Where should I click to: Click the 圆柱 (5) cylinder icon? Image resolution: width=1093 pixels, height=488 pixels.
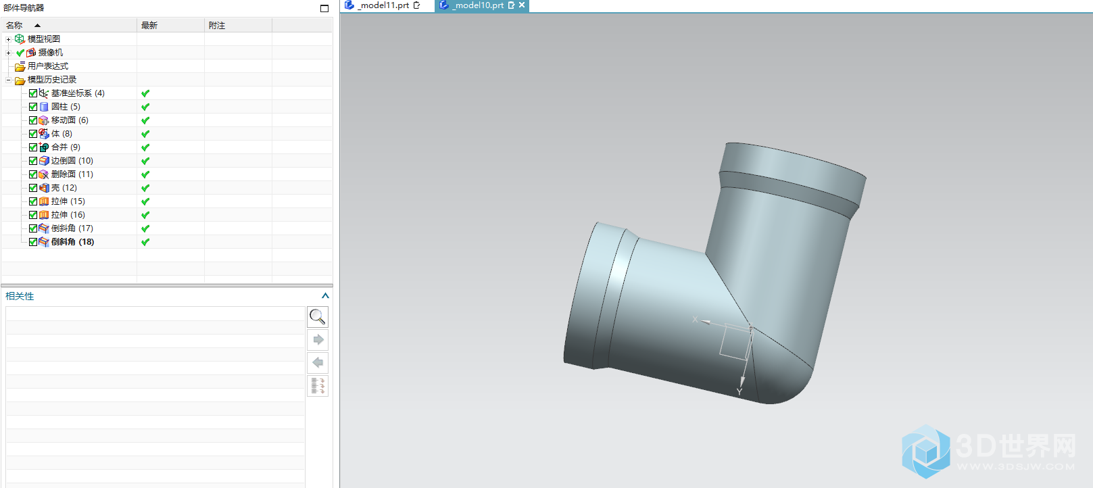coord(44,107)
